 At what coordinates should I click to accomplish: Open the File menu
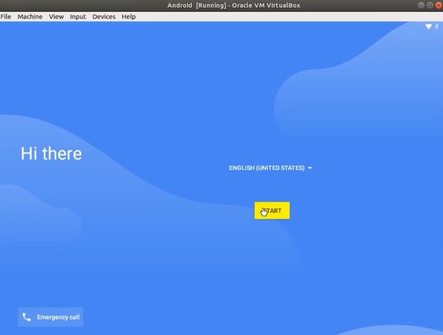pos(6,17)
